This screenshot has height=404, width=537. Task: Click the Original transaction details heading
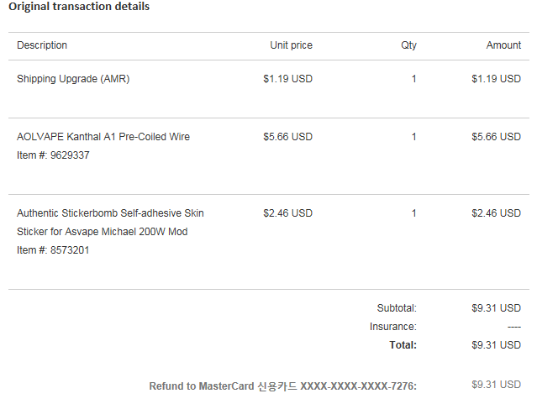pos(79,7)
